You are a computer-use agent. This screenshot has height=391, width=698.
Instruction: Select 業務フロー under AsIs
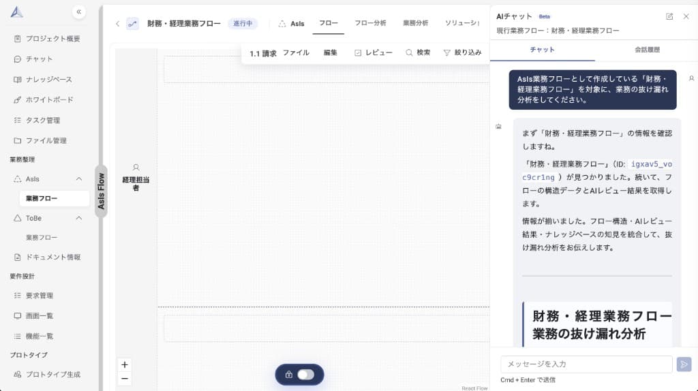point(55,198)
